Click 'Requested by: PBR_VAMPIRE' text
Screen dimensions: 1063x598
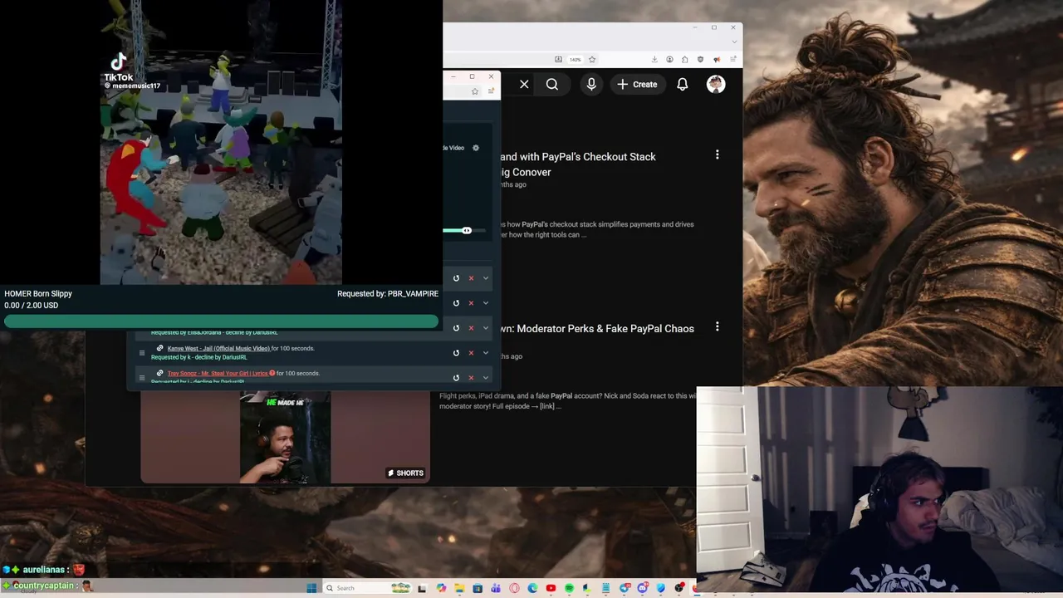(388, 294)
